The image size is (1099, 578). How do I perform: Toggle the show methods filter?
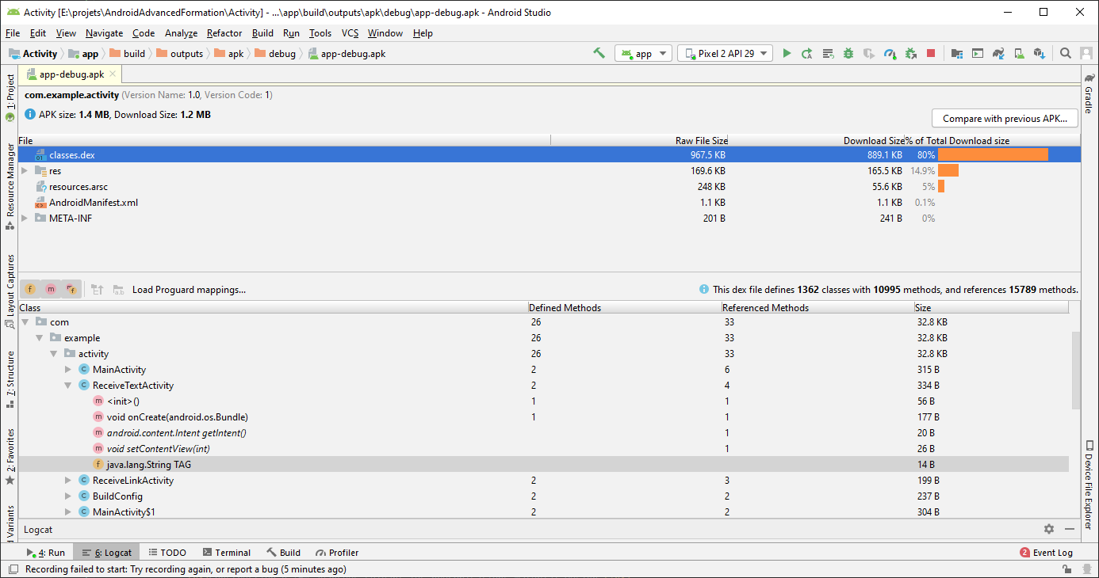(51, 290)
